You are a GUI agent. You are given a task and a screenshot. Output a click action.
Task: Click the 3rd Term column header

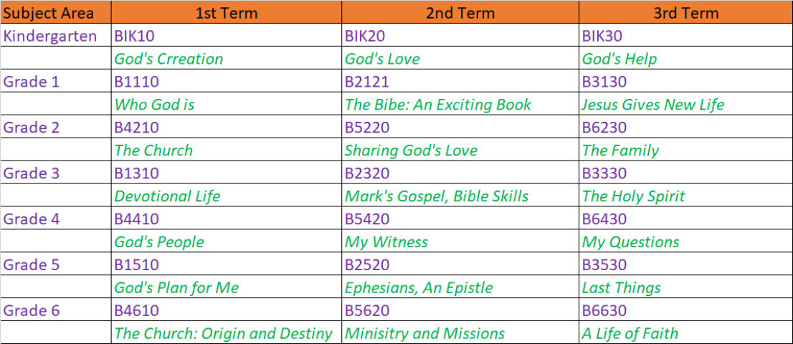click(x=685, y=12)
